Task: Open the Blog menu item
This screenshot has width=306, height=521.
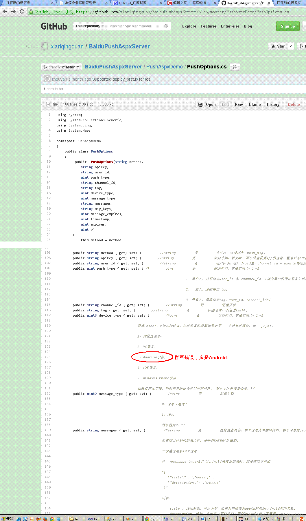Action: pyautogui.click(x=248, y=26)
